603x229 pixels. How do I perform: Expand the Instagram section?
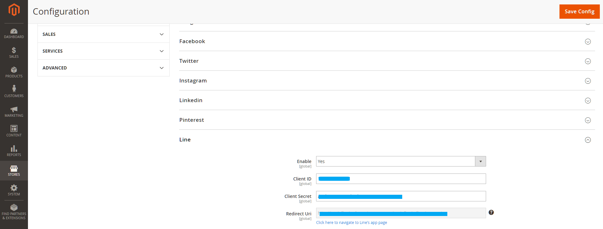[387, 81]
